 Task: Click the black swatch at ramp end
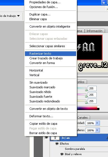tap(98, 109)
